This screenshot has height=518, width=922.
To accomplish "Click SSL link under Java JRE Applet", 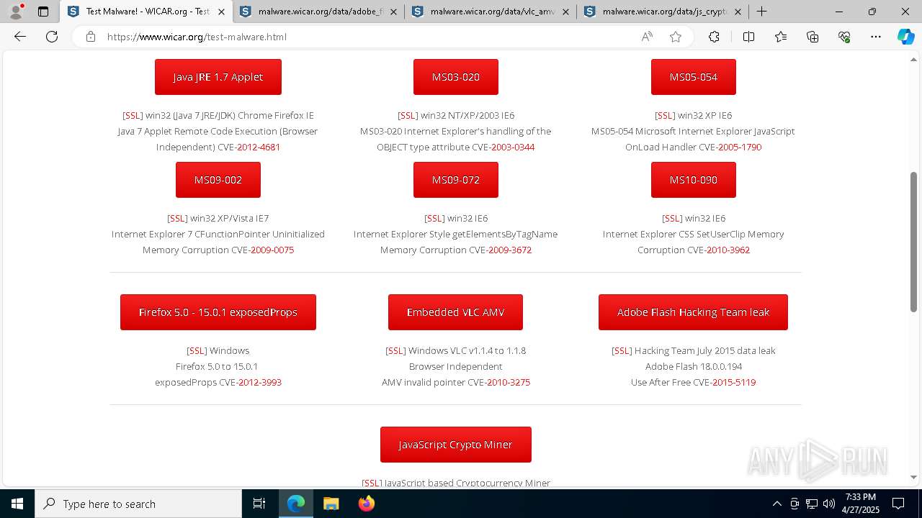I will coord(133,115).
